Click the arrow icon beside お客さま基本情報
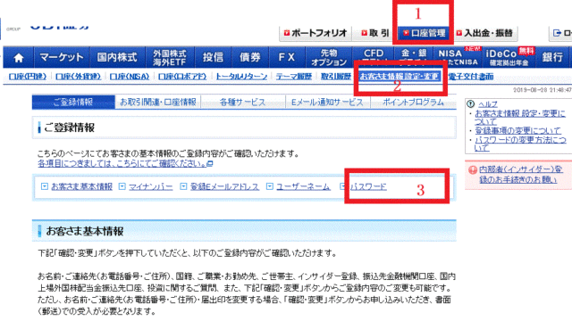 [44, 186]
